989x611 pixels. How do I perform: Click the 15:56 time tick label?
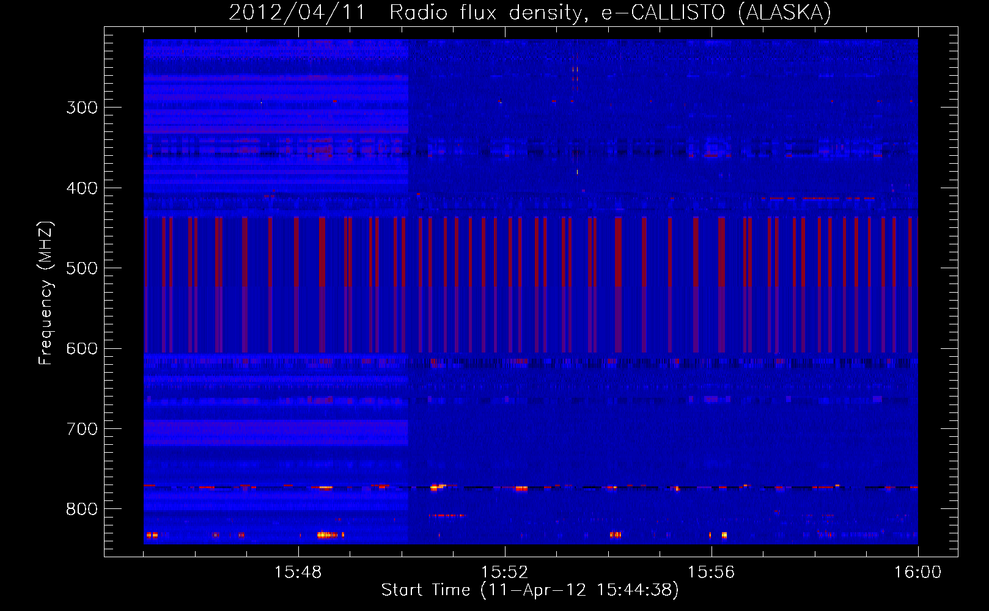pyautogui.click(x=711, y=573)
